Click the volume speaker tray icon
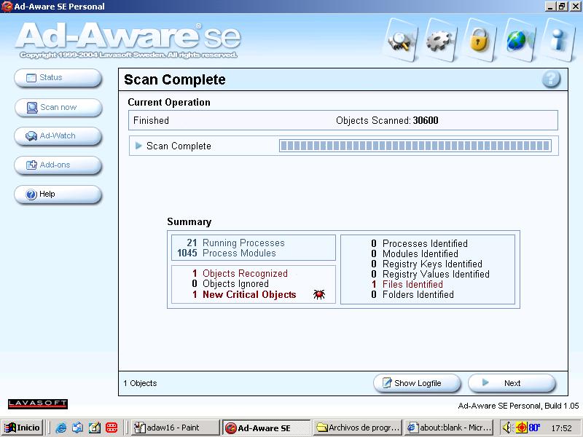 coord(506,428)
